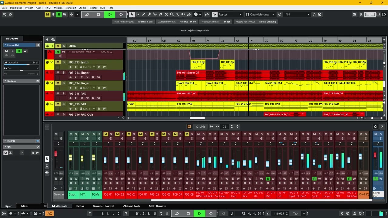
Task: Click Play in the bottom transport bar
Action: click(x=199, y=213)
